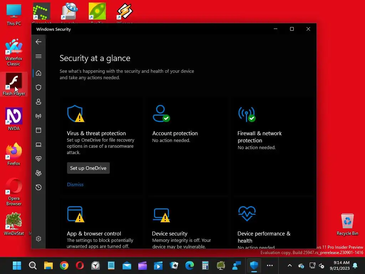The width and height of the screenshot is (365, 274).
Task: Select the Winamp desktop shortcut
Action: click(x=125, y=13)
